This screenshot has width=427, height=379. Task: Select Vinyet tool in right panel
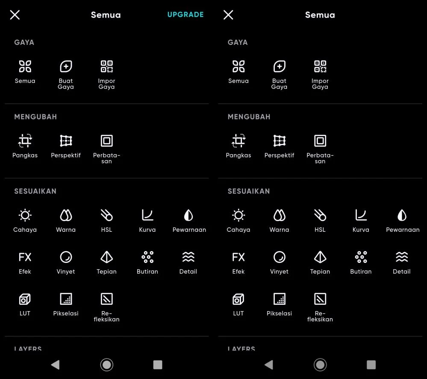pyautogui.click(x=280, y=263)
